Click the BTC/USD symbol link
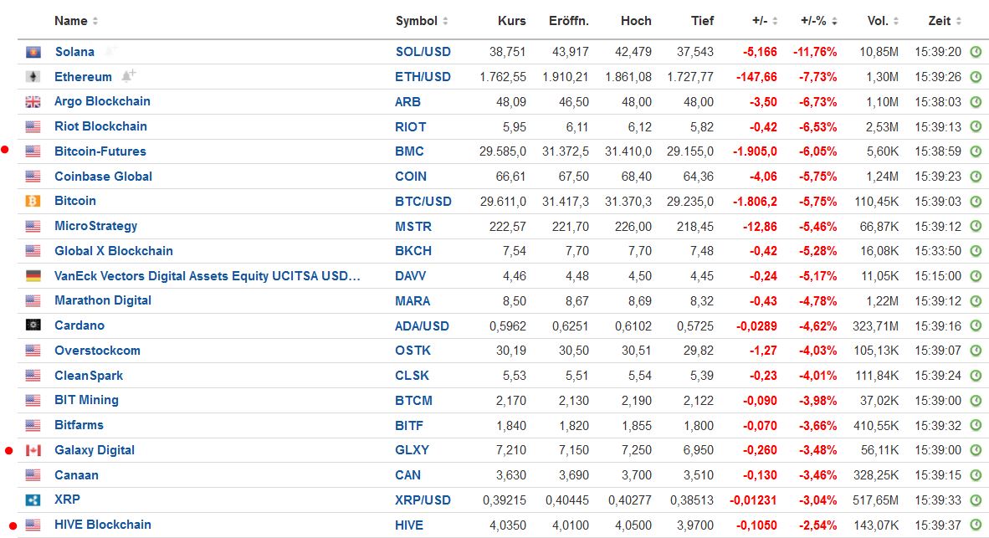This screenshot has width=989, height=538. 423,201
